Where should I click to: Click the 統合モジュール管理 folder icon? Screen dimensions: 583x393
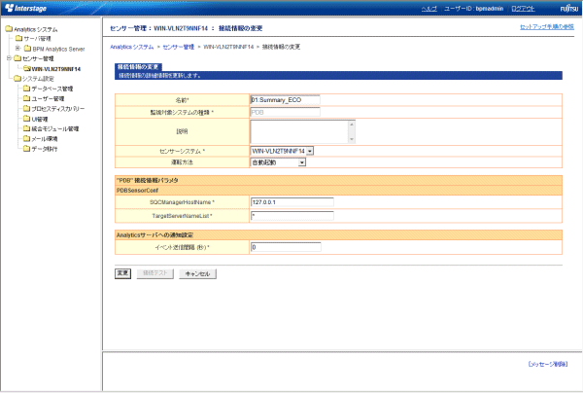(26, 128)
